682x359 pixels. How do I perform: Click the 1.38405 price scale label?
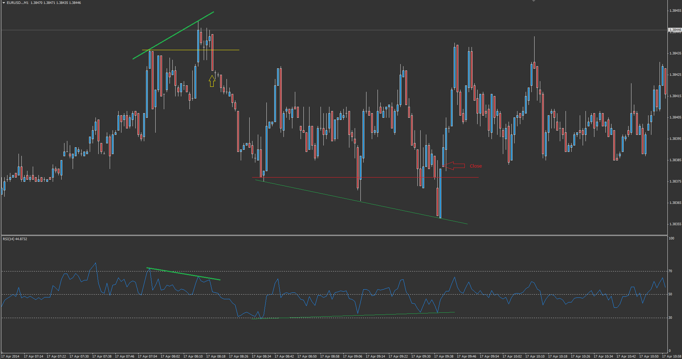[675, 117]
